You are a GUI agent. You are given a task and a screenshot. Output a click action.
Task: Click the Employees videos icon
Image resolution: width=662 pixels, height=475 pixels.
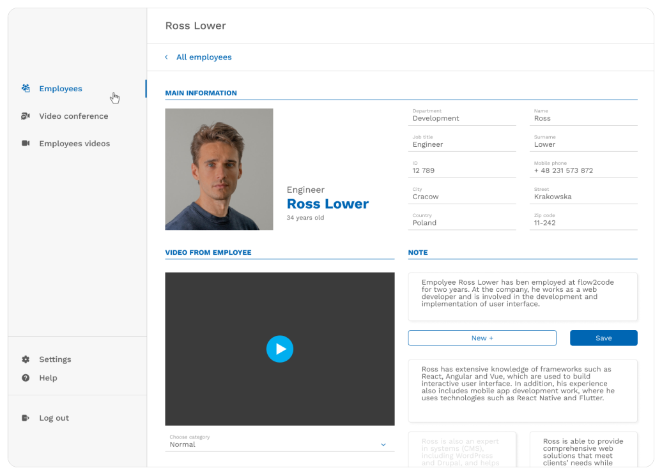26,143
